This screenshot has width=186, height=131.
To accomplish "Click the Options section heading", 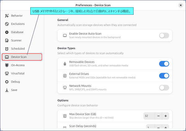I will (63, 100).
